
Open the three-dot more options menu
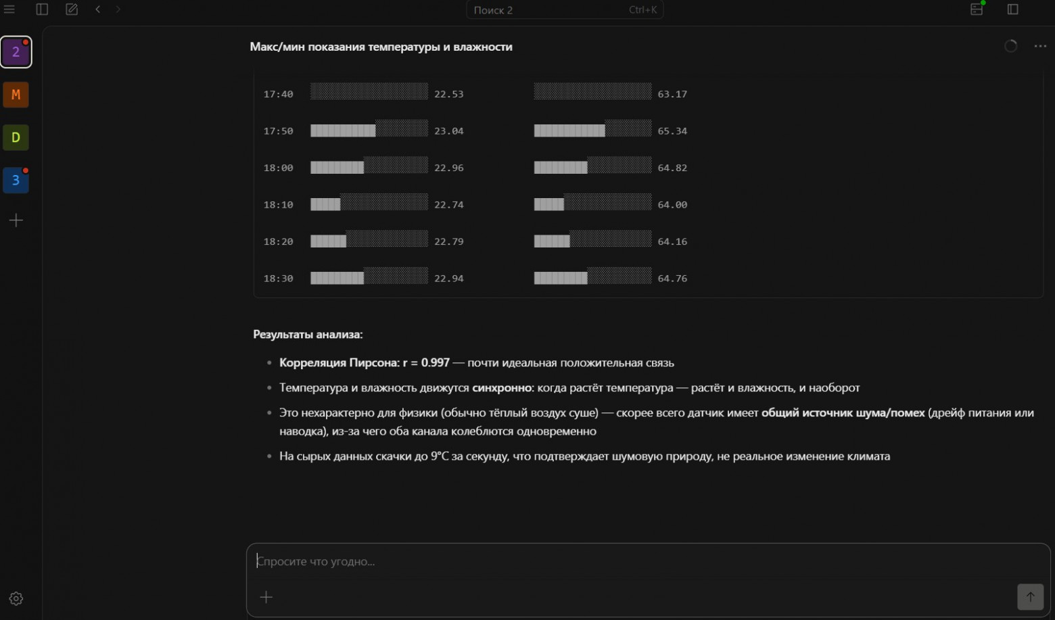[x=1040, y=46]
